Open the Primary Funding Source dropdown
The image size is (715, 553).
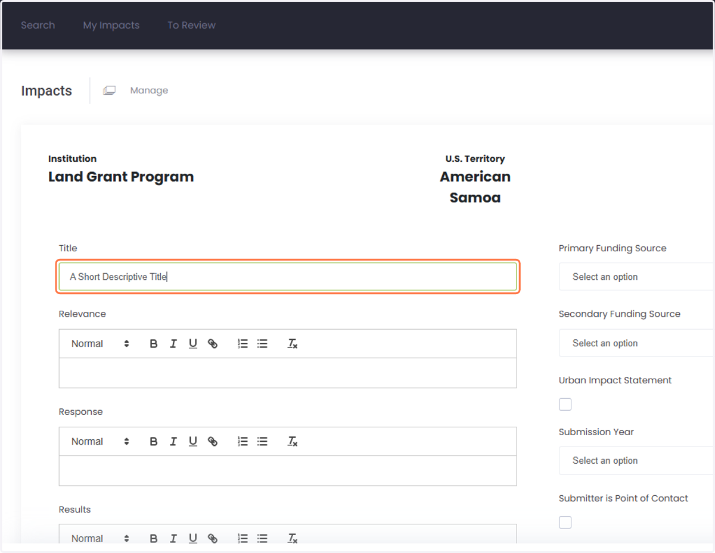[636, 277]
